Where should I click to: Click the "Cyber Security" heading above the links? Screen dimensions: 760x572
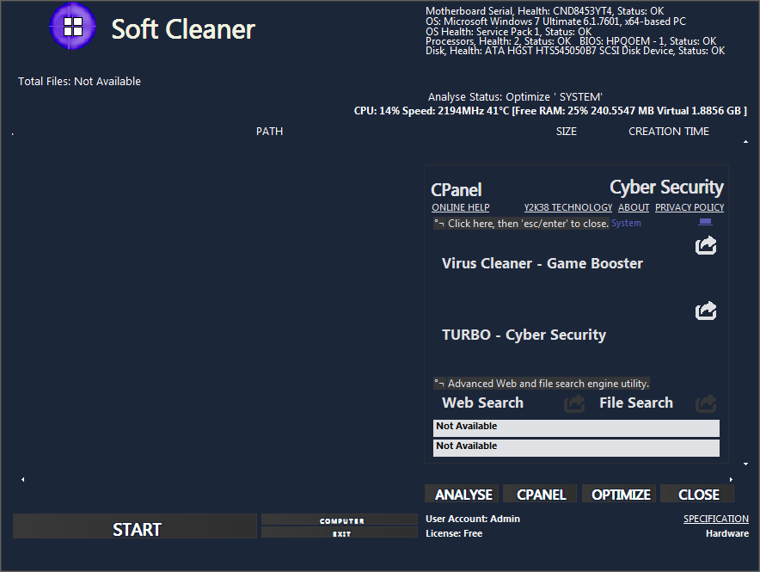click(x=666, y=188)
